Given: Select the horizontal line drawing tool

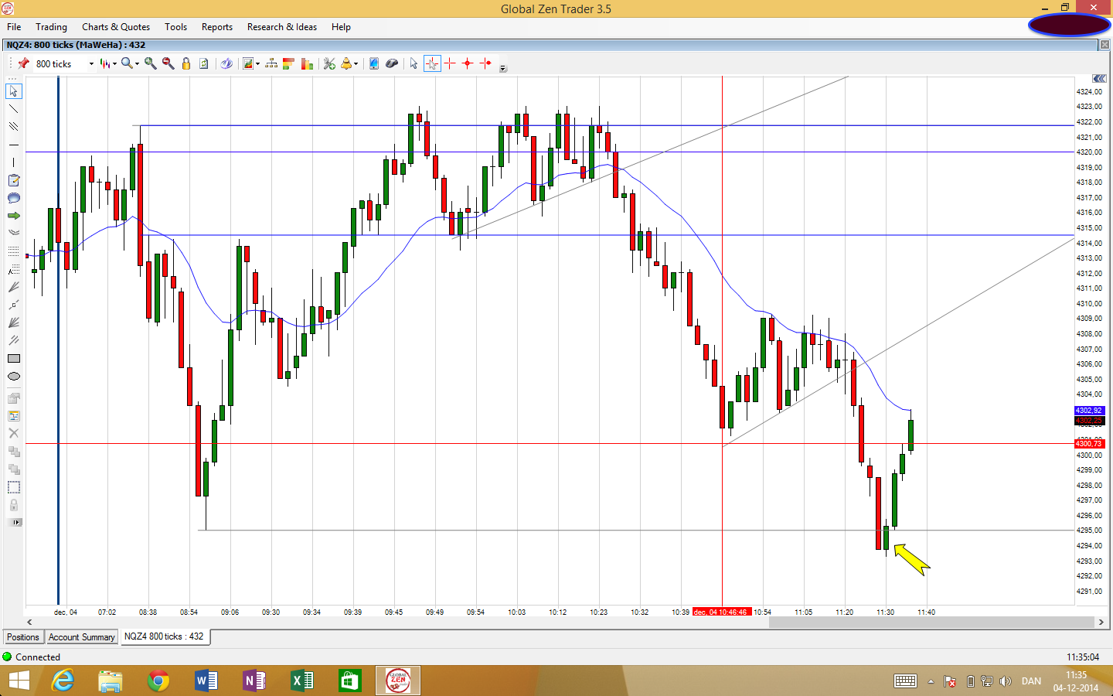Looking at the screenshot, I should coord(14,145).
